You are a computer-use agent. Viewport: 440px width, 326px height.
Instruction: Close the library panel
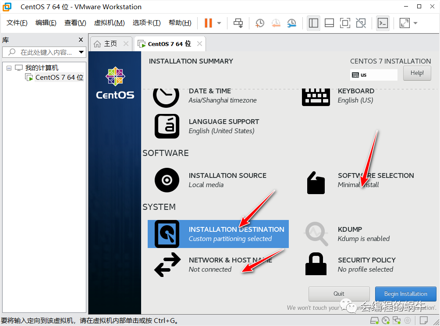pyautogui.click(x=81, y=39)
